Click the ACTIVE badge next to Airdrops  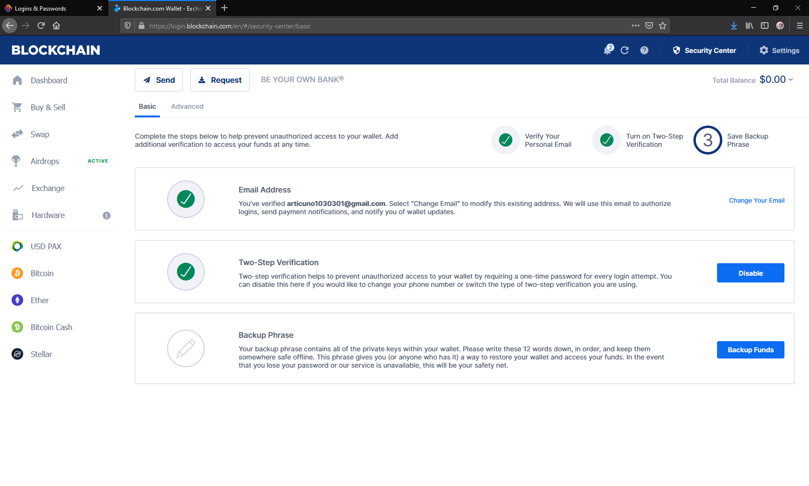[98, 161]
